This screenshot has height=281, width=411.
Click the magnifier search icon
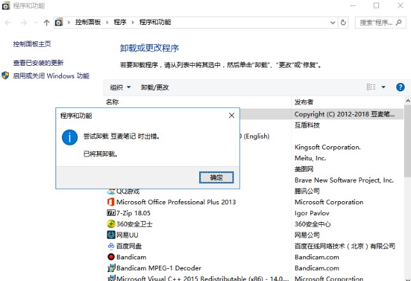399,22
